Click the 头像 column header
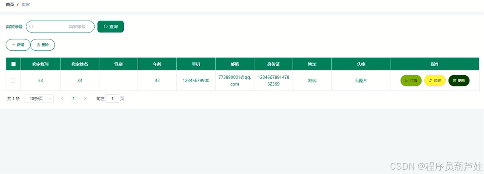 [x=361, y=64]
